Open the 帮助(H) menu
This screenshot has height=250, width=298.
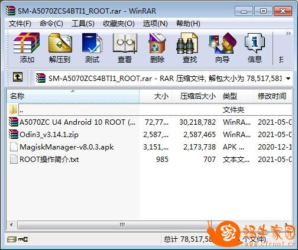pos(188,24)
